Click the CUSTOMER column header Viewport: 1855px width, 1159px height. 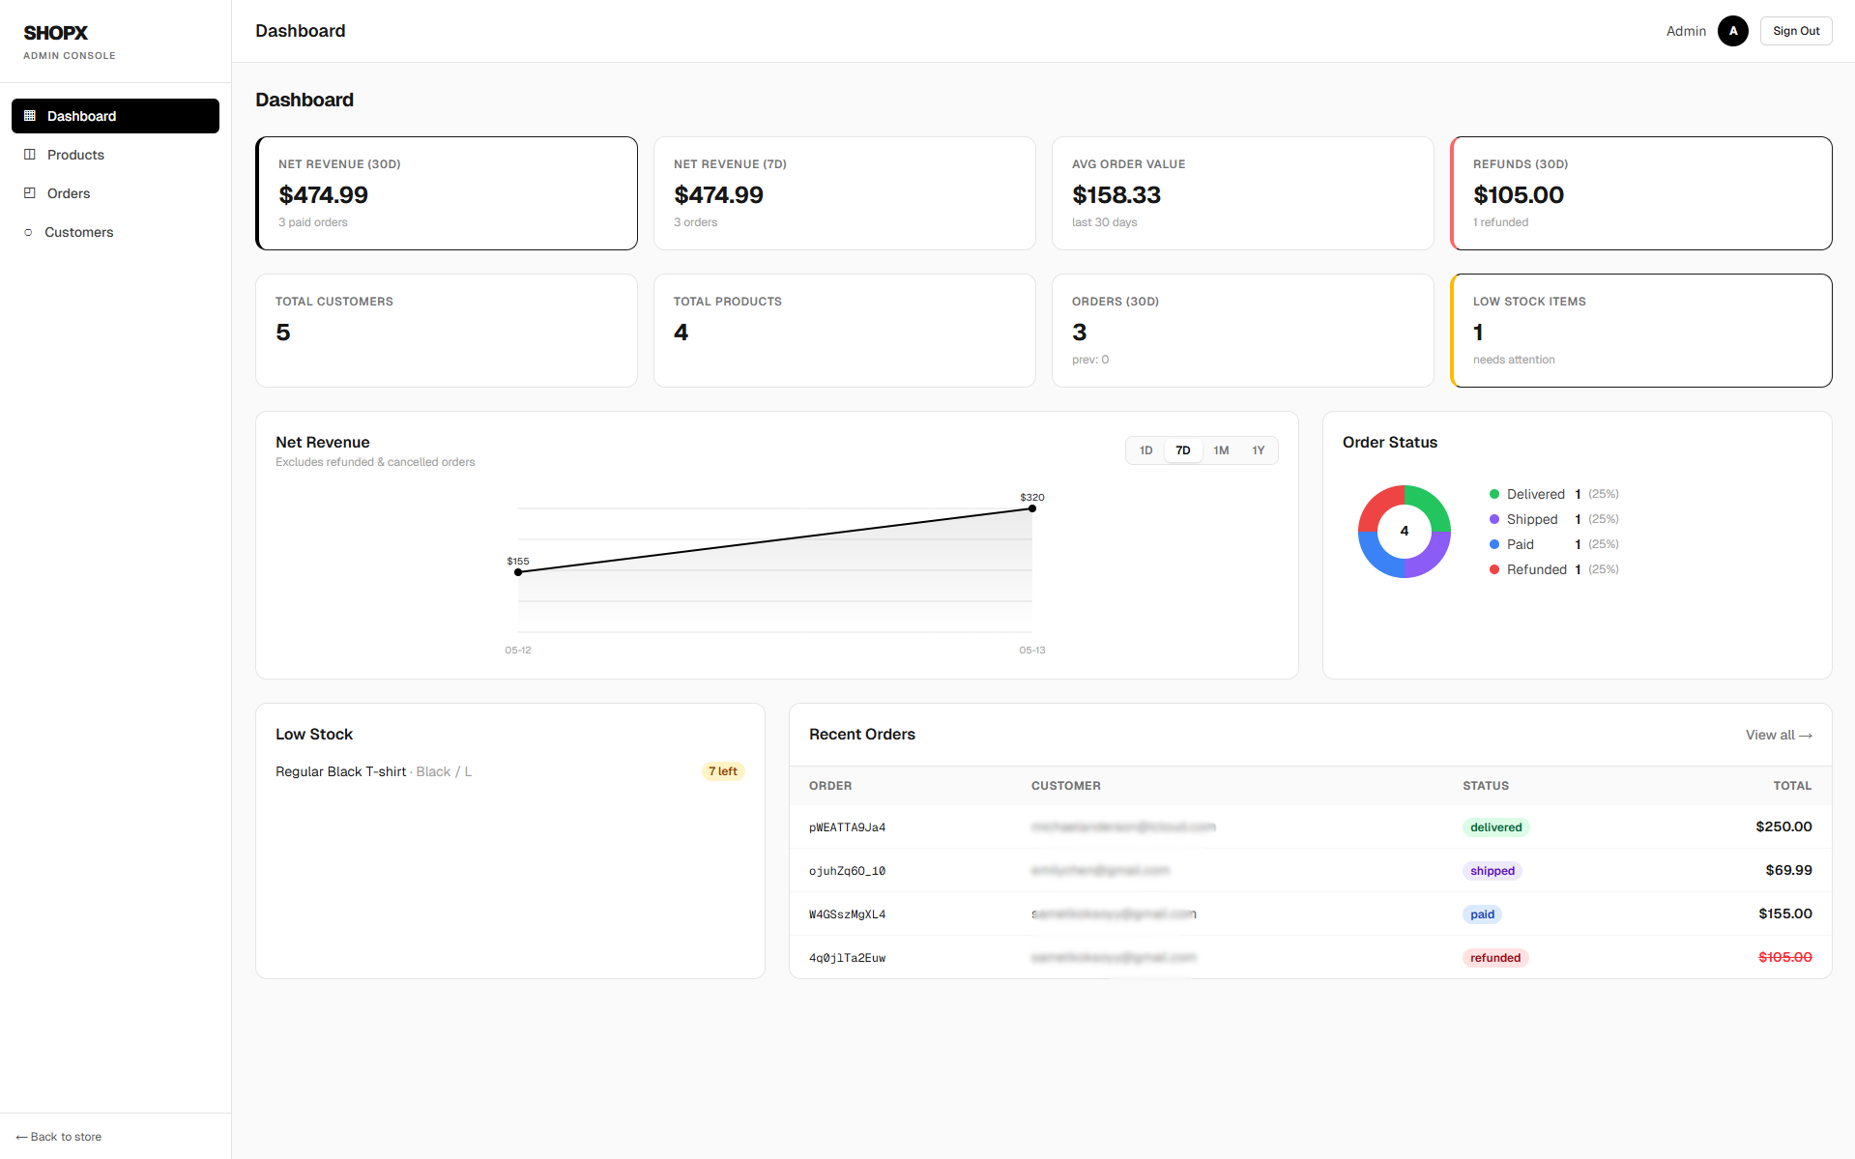(1065, 786)
